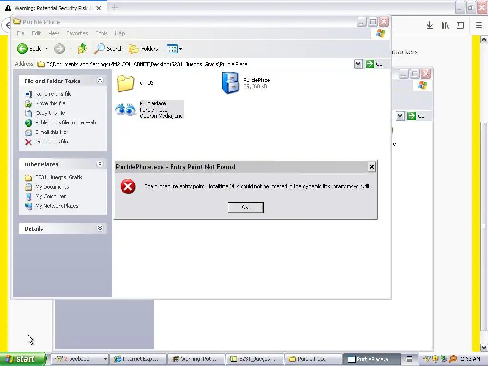Click the magnifier tray icon
The width and height of the screenshot is (488, 366).
tap(453, 359)
